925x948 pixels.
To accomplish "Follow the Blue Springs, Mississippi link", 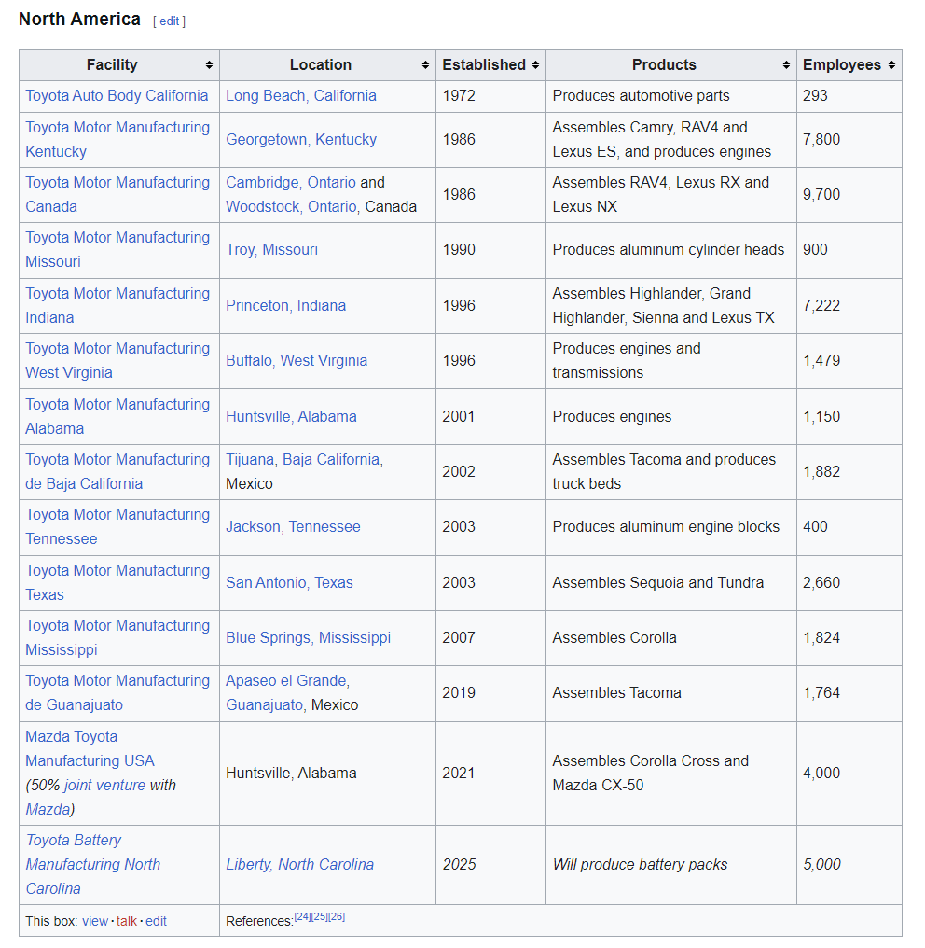I will [308, 638].
